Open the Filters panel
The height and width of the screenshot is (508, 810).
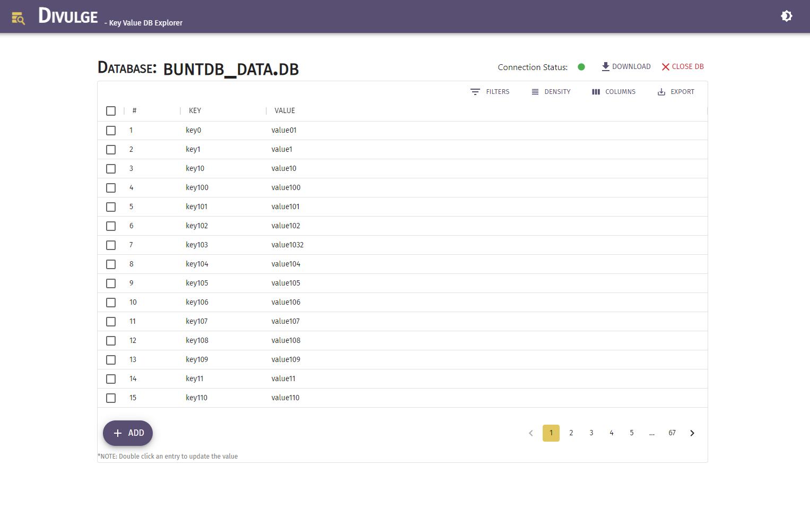click(490, 92)
